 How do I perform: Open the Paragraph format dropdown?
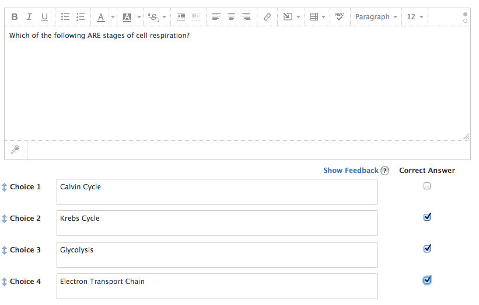pos(376,17)
